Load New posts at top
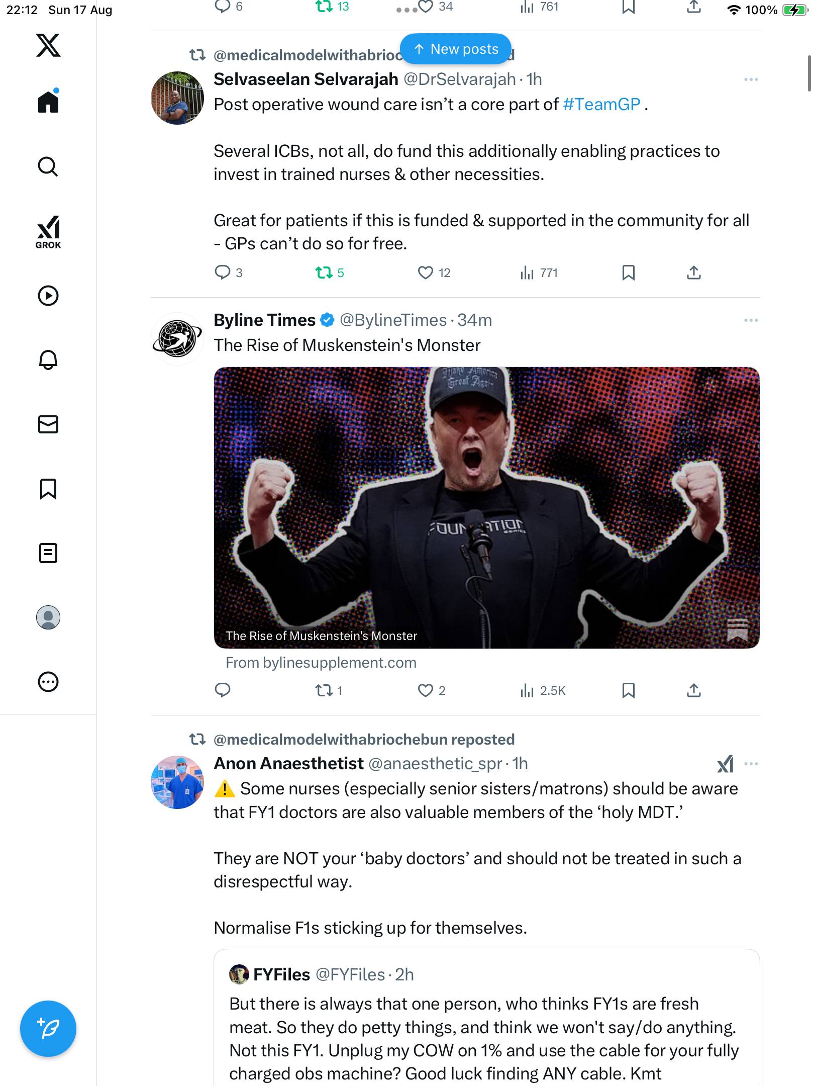 [456, 49]
